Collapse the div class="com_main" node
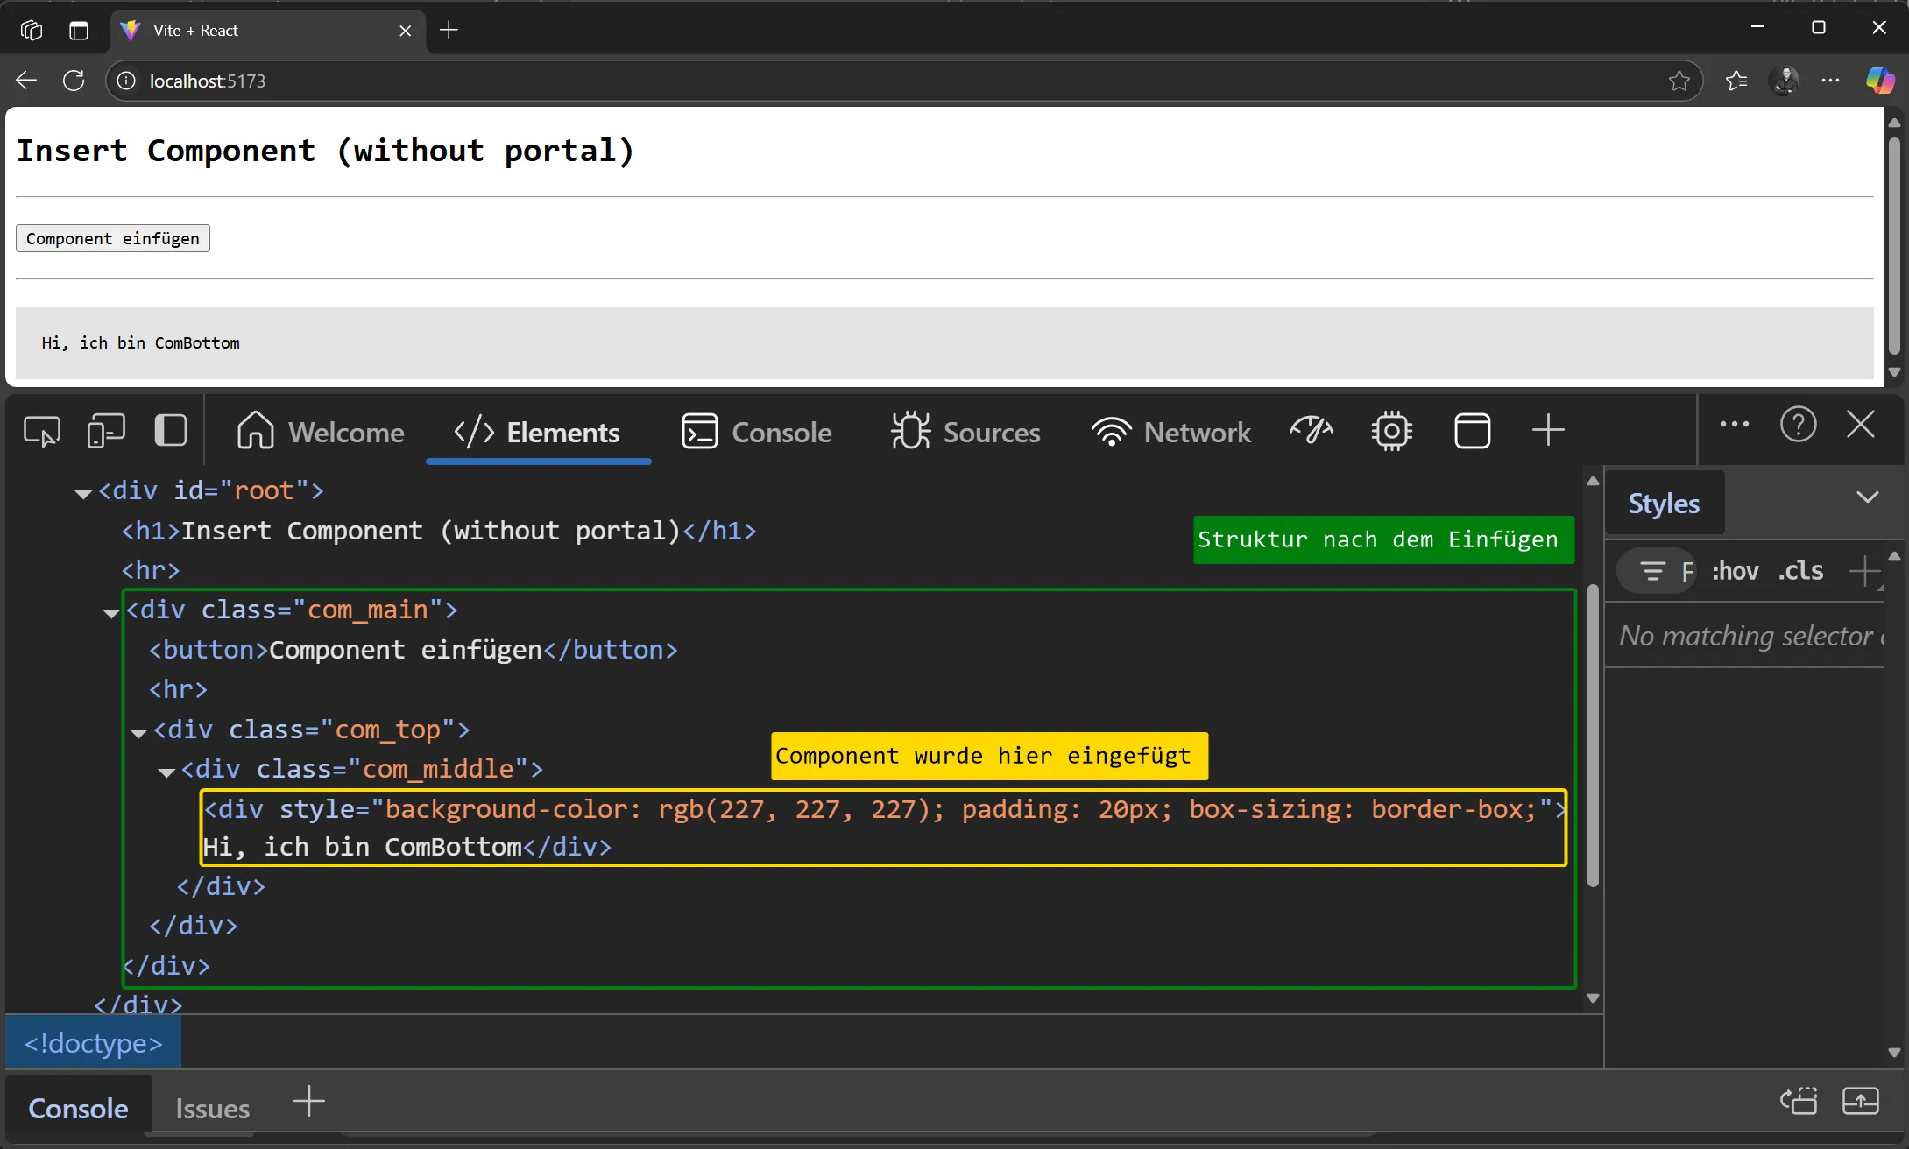Viewport: 1909px width, 1149px height. [x=111, y=613]
